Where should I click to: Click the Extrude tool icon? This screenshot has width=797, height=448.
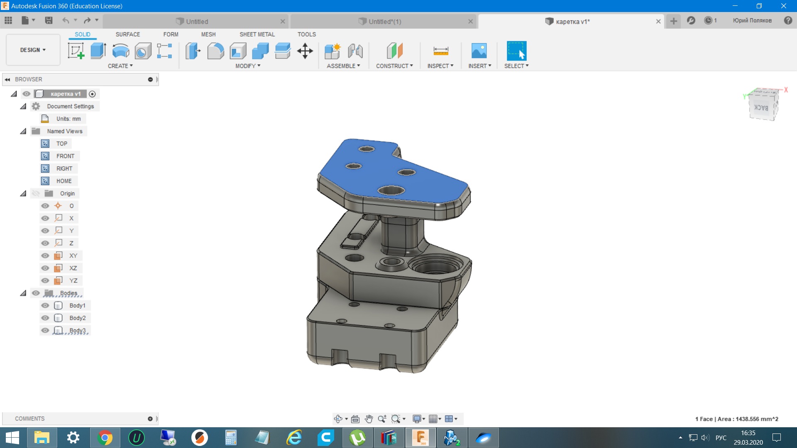click(x=98, y=50)
